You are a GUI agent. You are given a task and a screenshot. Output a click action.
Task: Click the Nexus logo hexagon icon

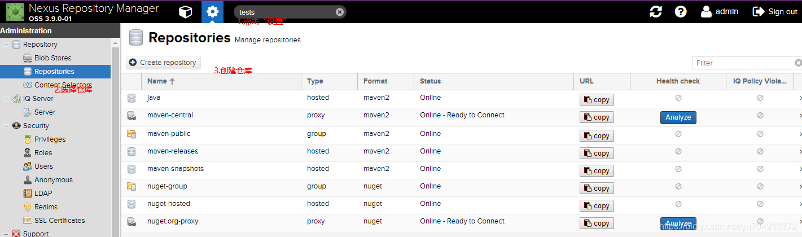(x=15, y=11)
